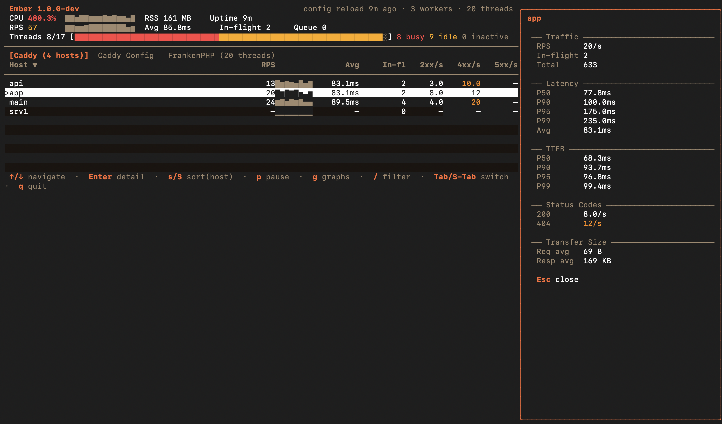Viewport: 722px width, 424px height.
Task: Click the red busy part of the Threads bar
Action: tap(147, 37)
